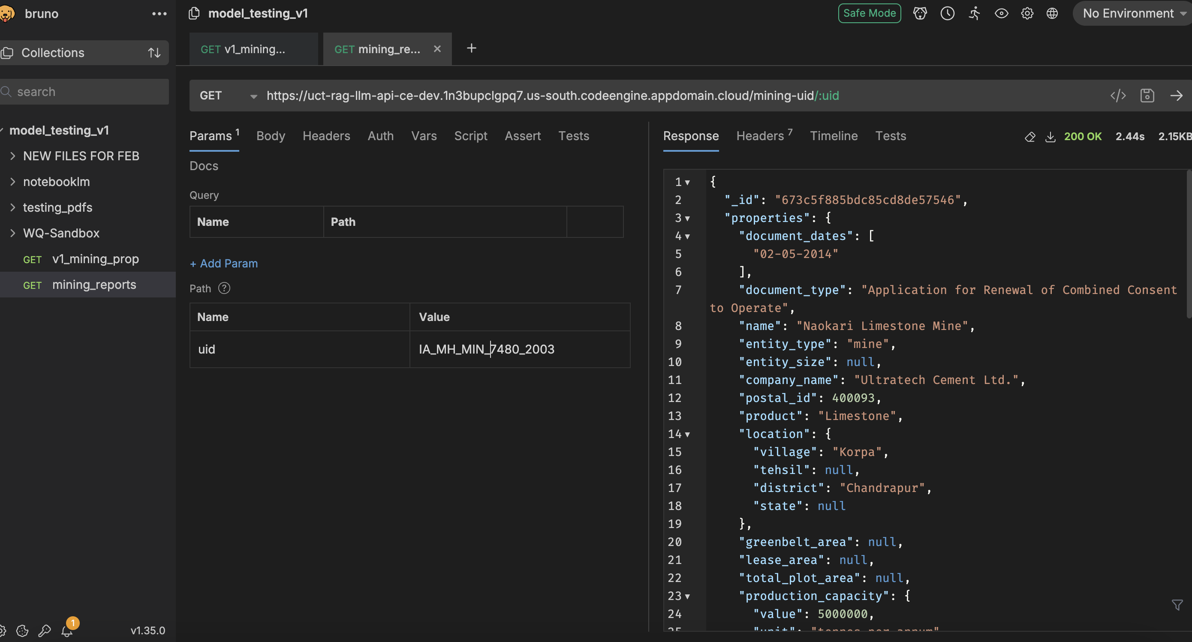Open the Timeline response tab
The image size is (1192, 642).
pos(834,136)
